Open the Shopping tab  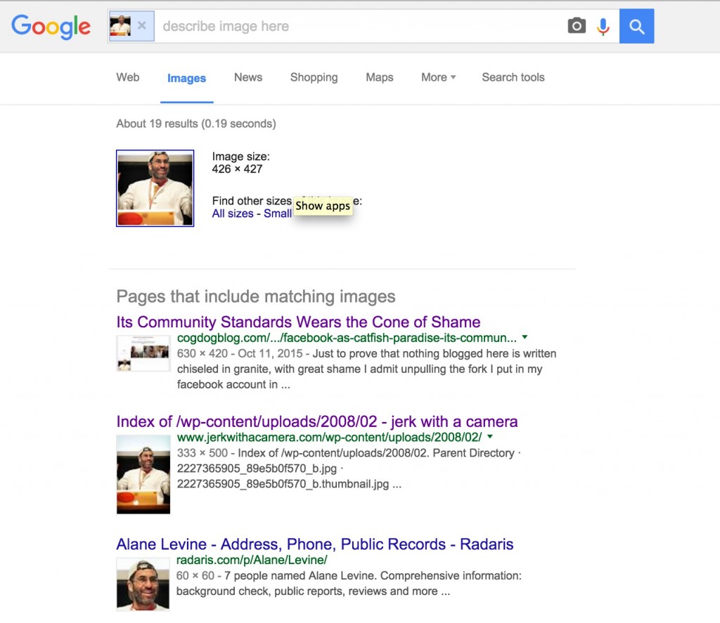pyautogui.click(x=314, y=77)
